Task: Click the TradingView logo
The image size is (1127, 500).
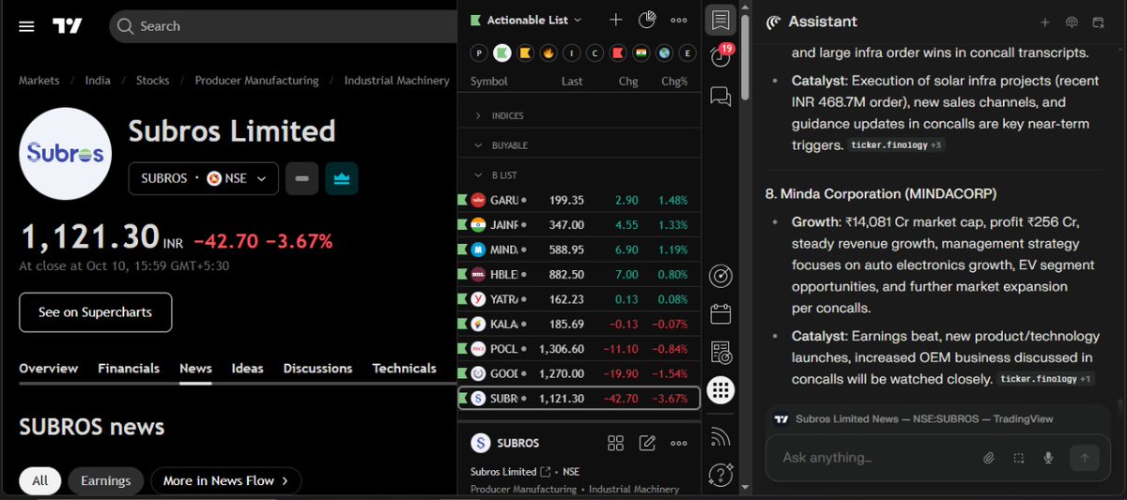Action: tap(67, 26)
